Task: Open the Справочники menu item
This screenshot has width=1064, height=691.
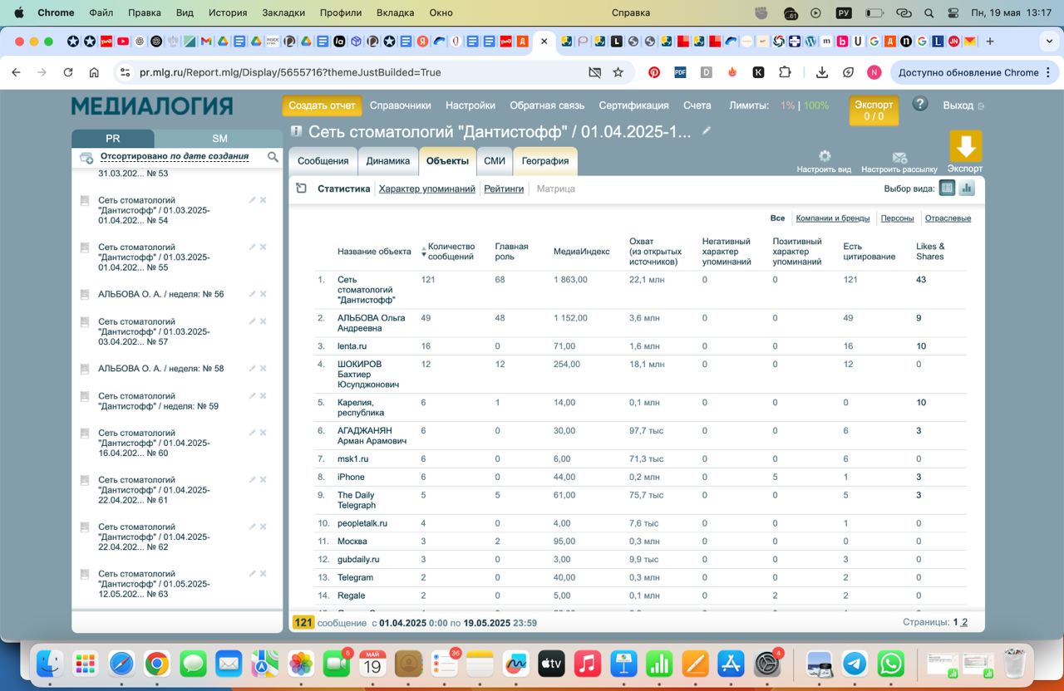Action: tap(400, 105)
